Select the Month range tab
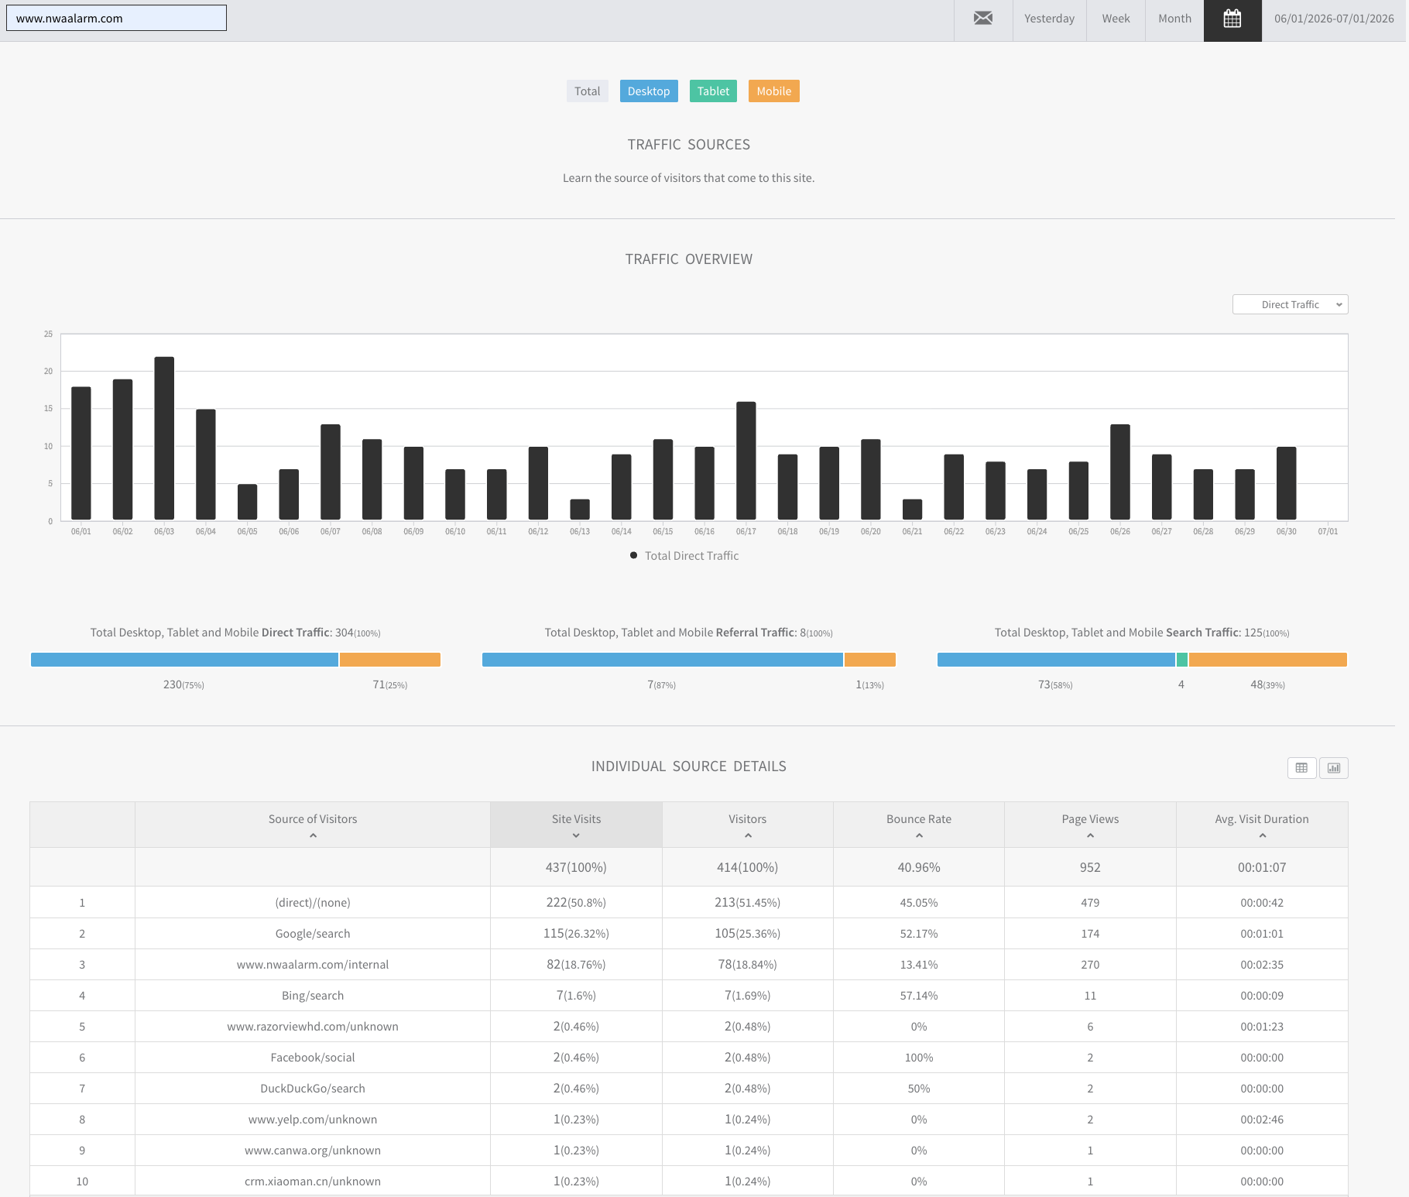Screen dimensions: 1409x1197 (1174, 19)
